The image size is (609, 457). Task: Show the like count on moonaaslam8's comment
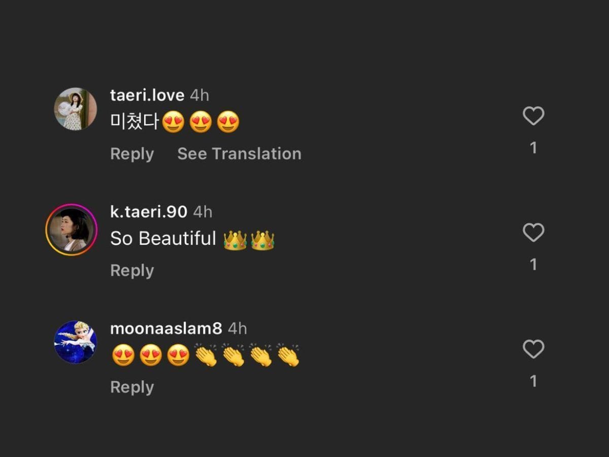tap(533, 381)
